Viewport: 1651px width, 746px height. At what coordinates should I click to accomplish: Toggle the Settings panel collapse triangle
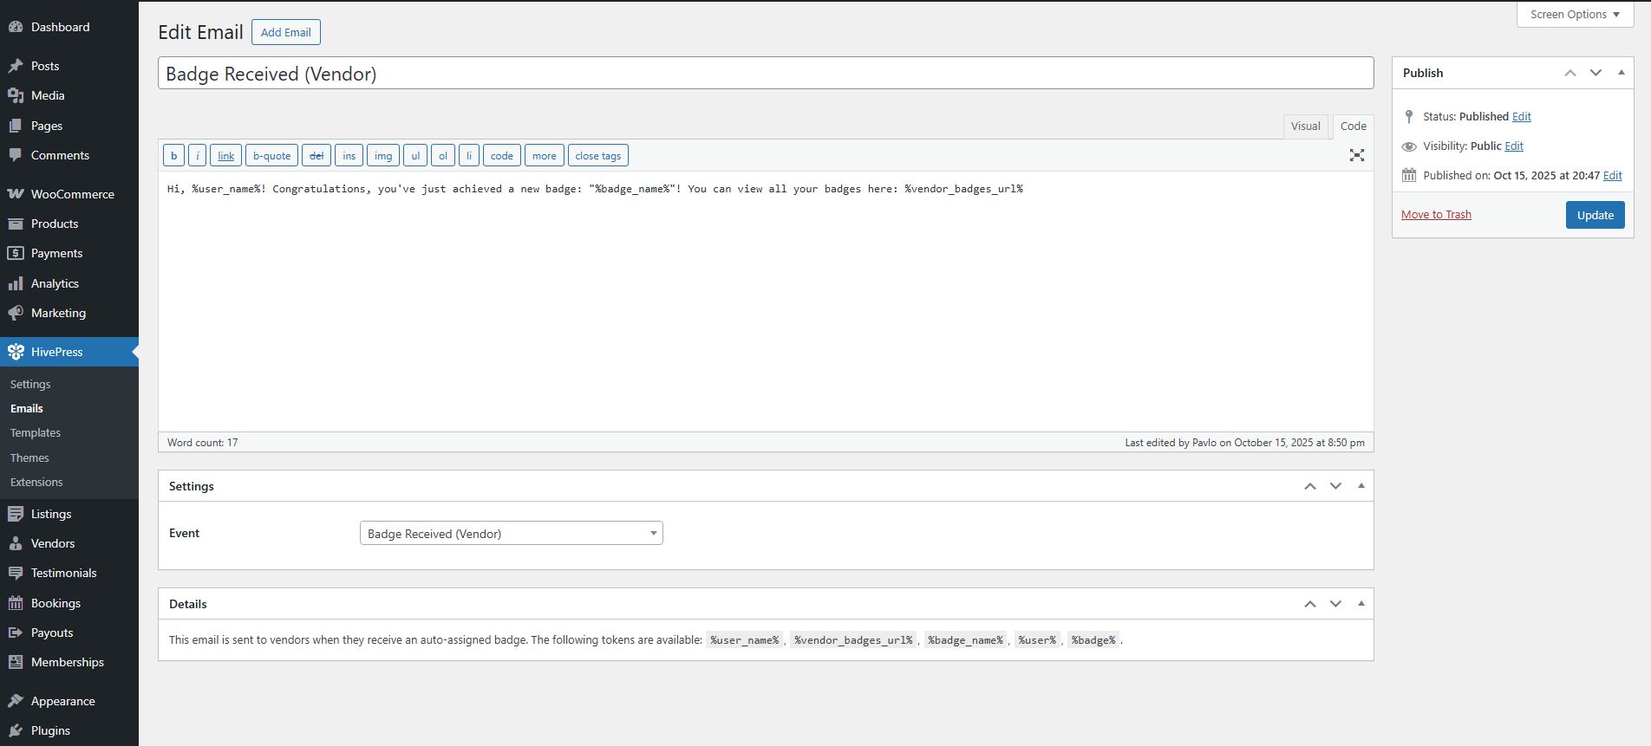click(x=1361, y=486)
